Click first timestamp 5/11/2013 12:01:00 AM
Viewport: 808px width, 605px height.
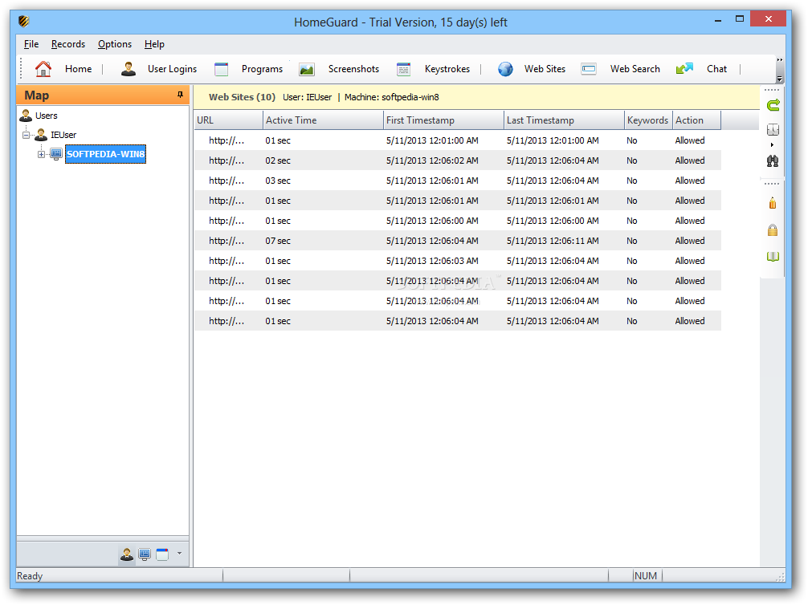coord(432,140)
